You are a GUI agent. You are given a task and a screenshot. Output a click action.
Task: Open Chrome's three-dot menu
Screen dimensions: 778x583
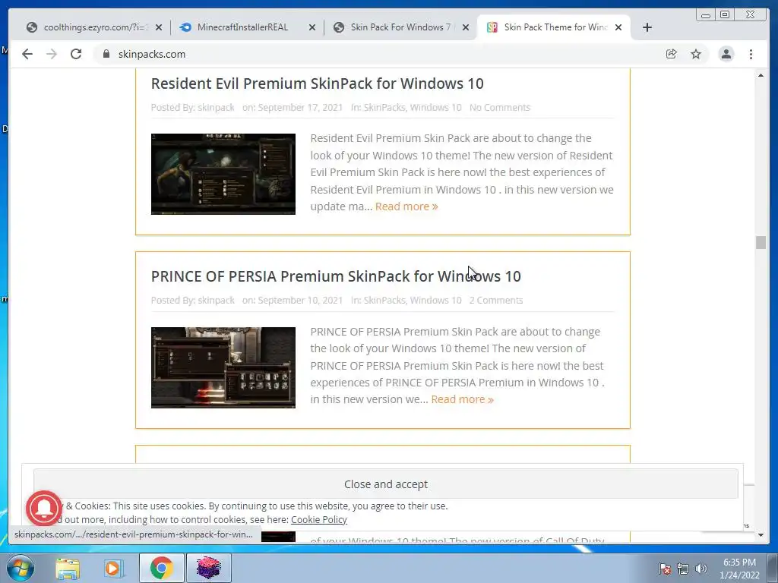[751, 54]
